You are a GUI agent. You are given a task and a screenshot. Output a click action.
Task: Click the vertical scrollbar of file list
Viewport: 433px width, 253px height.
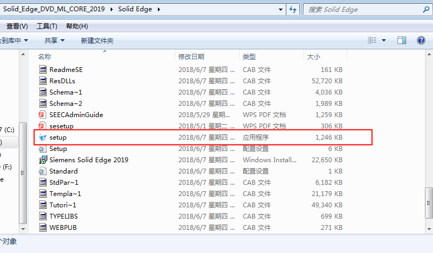point(428,134)
